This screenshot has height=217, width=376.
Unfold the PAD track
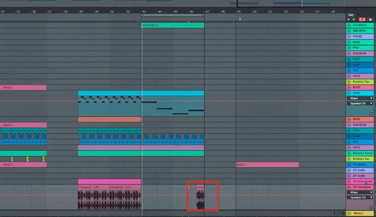pos(349,48)
